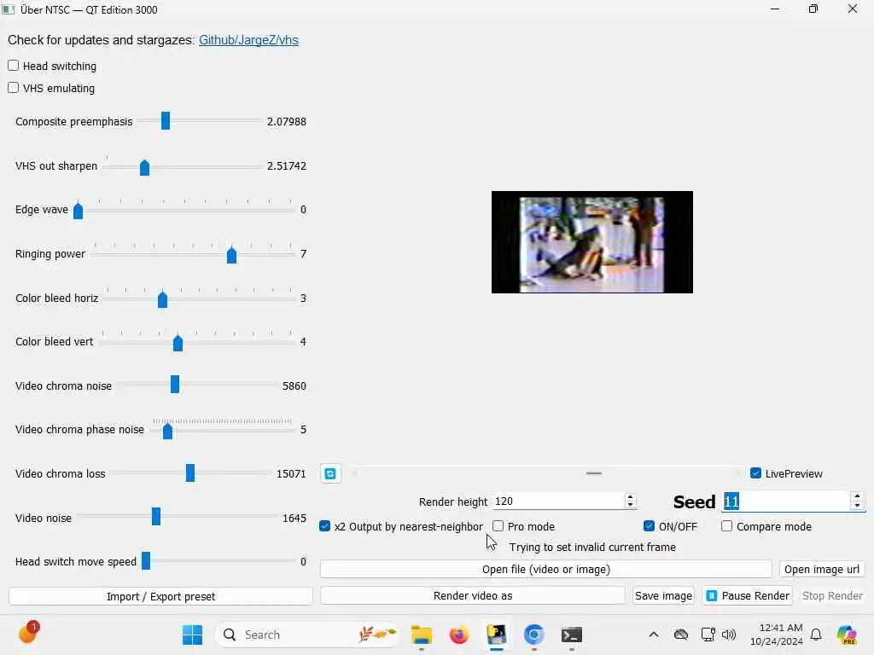Click the frame position slider handle
The height and width of the screenshot is (655, 874).
[594, 473]
